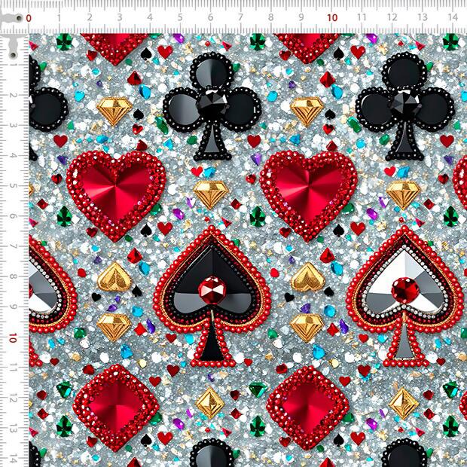Pick the gold heart left of the black spade
This screenshot has width=467, height=467.
(114, 277)
